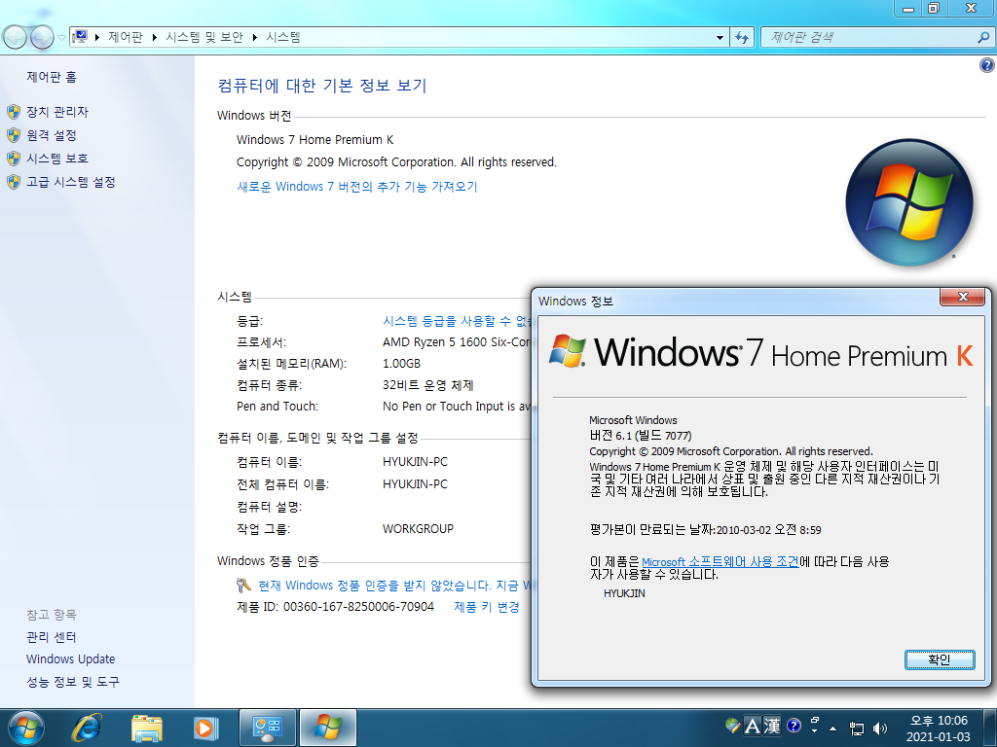The height and width of the screenshot is (747, 997).
Task: Select 제어판 in the address bar
Action: [126, 38]
